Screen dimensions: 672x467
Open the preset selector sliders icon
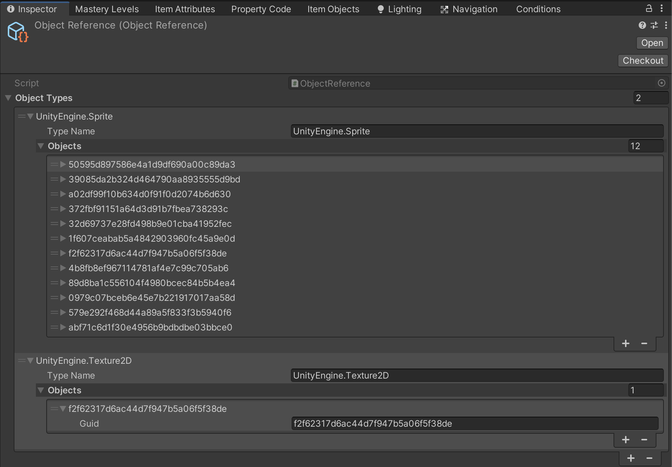click(x=654, y=25)
